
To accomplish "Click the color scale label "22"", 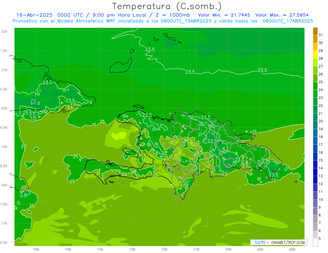I will (321, 106).
